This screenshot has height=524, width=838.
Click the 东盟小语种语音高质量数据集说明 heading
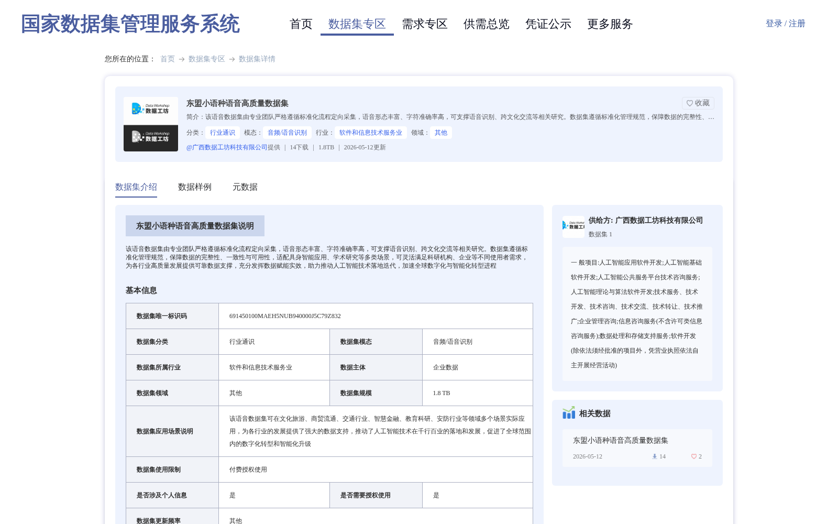[195, 226]
